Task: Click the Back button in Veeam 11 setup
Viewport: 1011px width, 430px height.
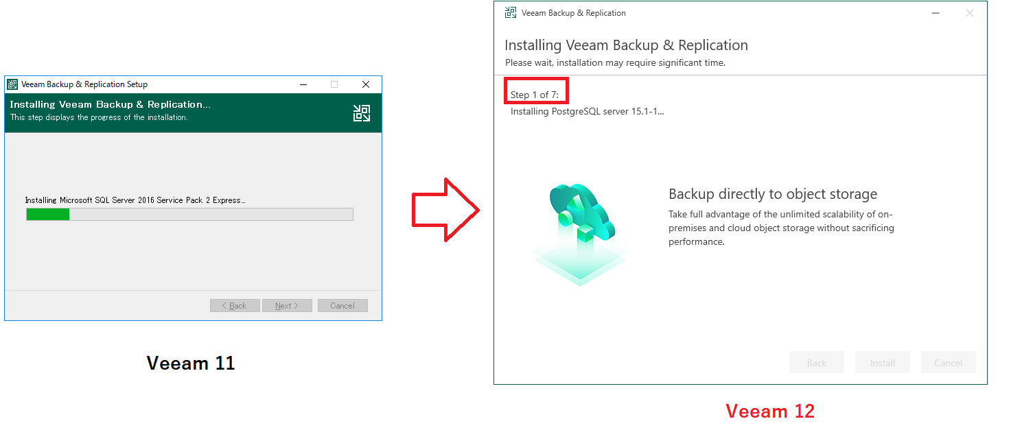Action: (x=235, y=305)
